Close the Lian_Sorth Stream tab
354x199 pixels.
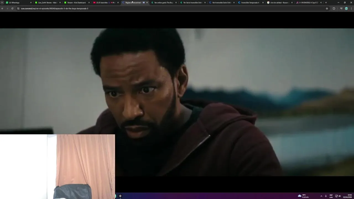coord(60,2)
